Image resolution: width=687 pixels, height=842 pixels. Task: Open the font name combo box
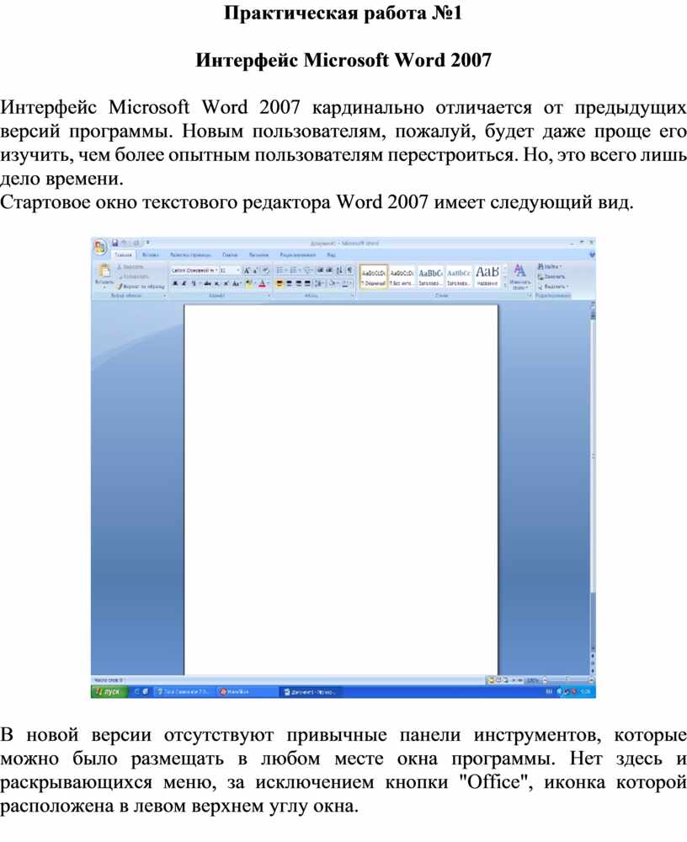click(194, 270)
